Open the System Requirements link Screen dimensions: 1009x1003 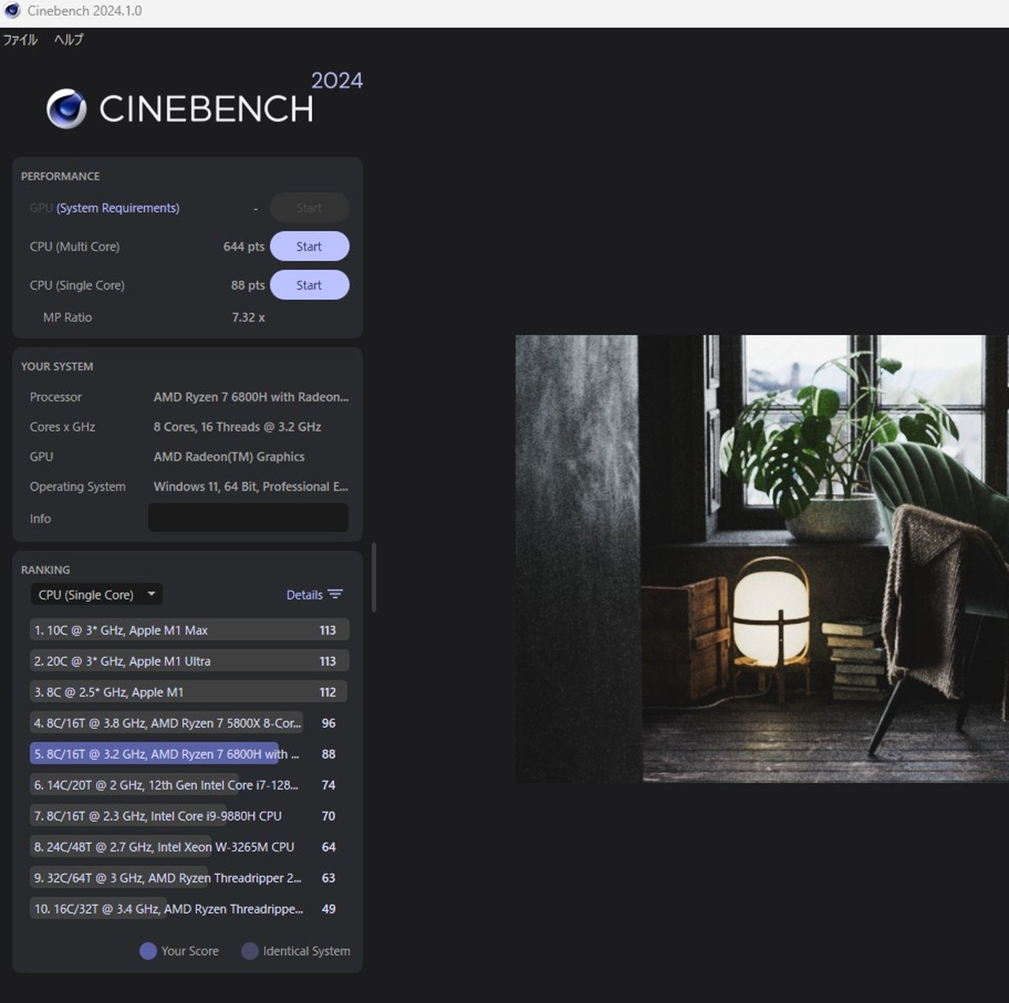117,208
